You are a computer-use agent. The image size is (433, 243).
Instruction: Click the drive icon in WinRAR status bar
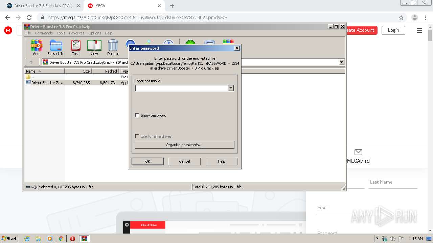click(x=28, y=187)
